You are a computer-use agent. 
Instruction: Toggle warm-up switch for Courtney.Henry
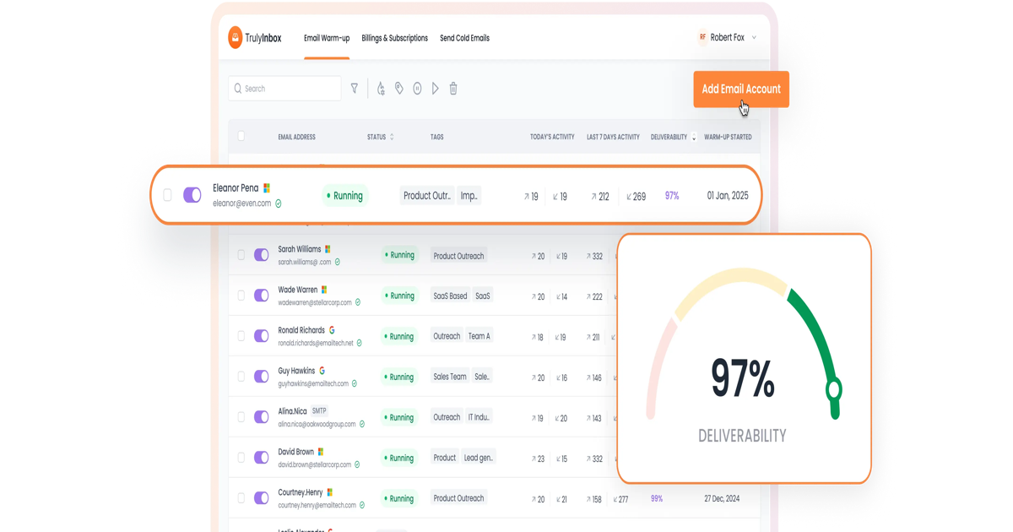[262, 498]
